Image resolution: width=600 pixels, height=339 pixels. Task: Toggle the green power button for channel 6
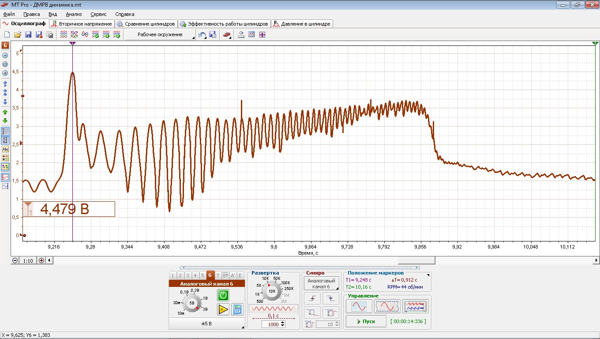[223, 295]
